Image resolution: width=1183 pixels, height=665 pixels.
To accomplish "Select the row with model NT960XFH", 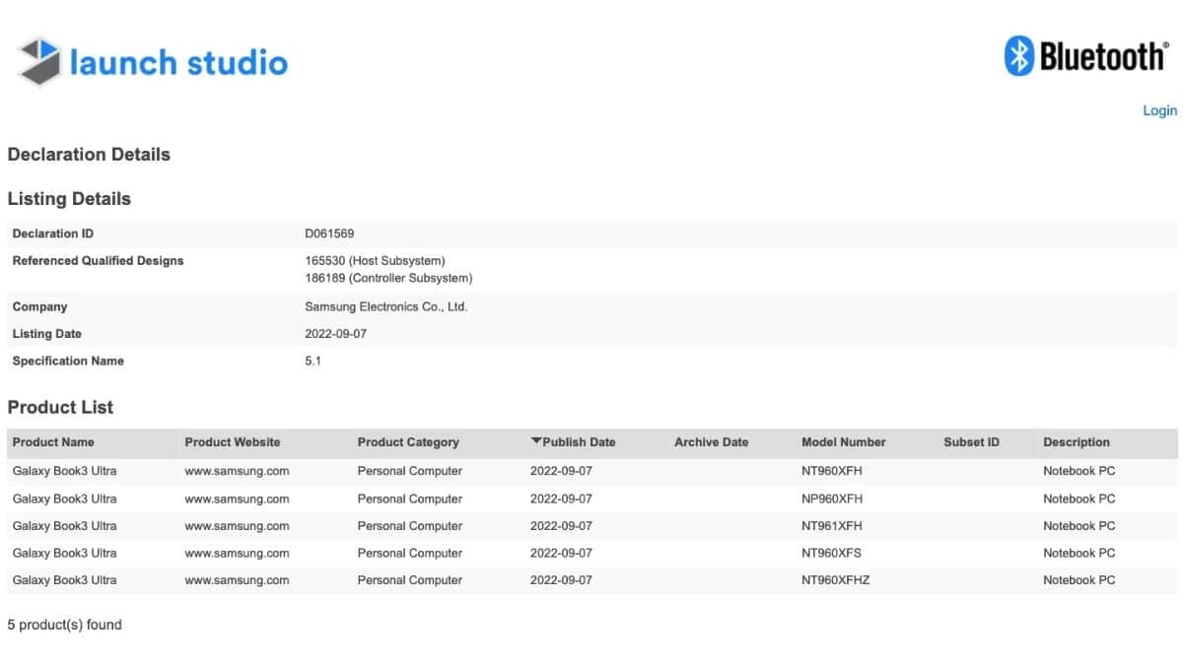I will coord(832,471).
